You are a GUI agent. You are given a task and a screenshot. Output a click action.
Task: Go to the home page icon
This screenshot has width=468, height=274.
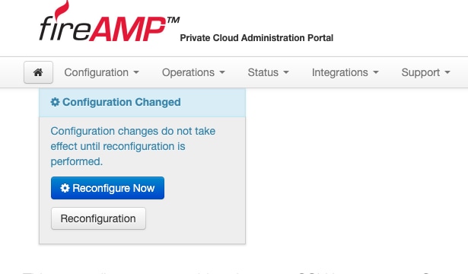click(x=38, y=72)
